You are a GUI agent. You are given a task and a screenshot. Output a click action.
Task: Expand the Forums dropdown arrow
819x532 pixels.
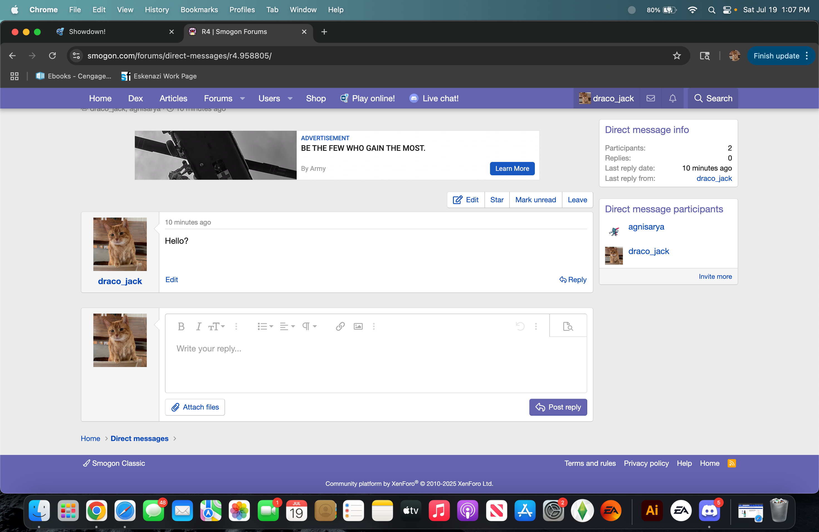coord(242,98)
